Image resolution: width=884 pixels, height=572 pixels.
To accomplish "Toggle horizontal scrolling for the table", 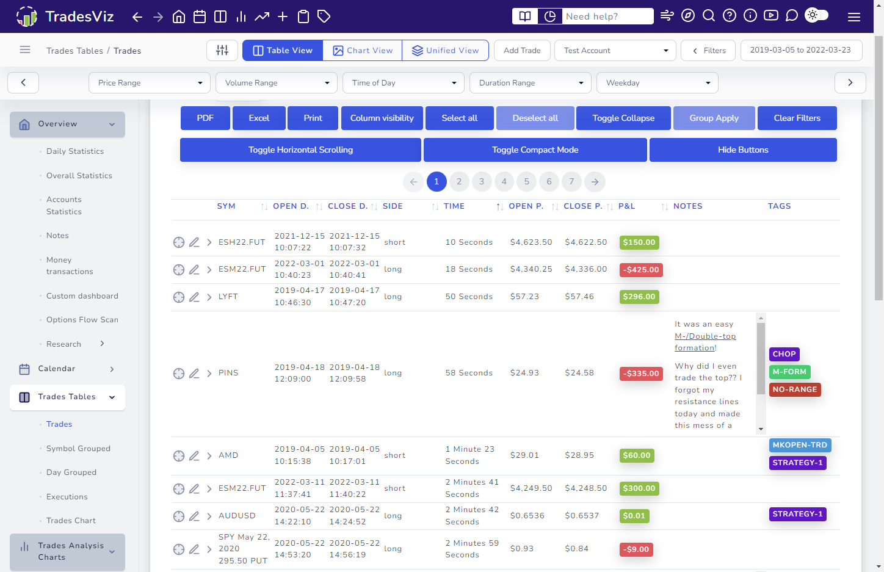I will [300, 150].
